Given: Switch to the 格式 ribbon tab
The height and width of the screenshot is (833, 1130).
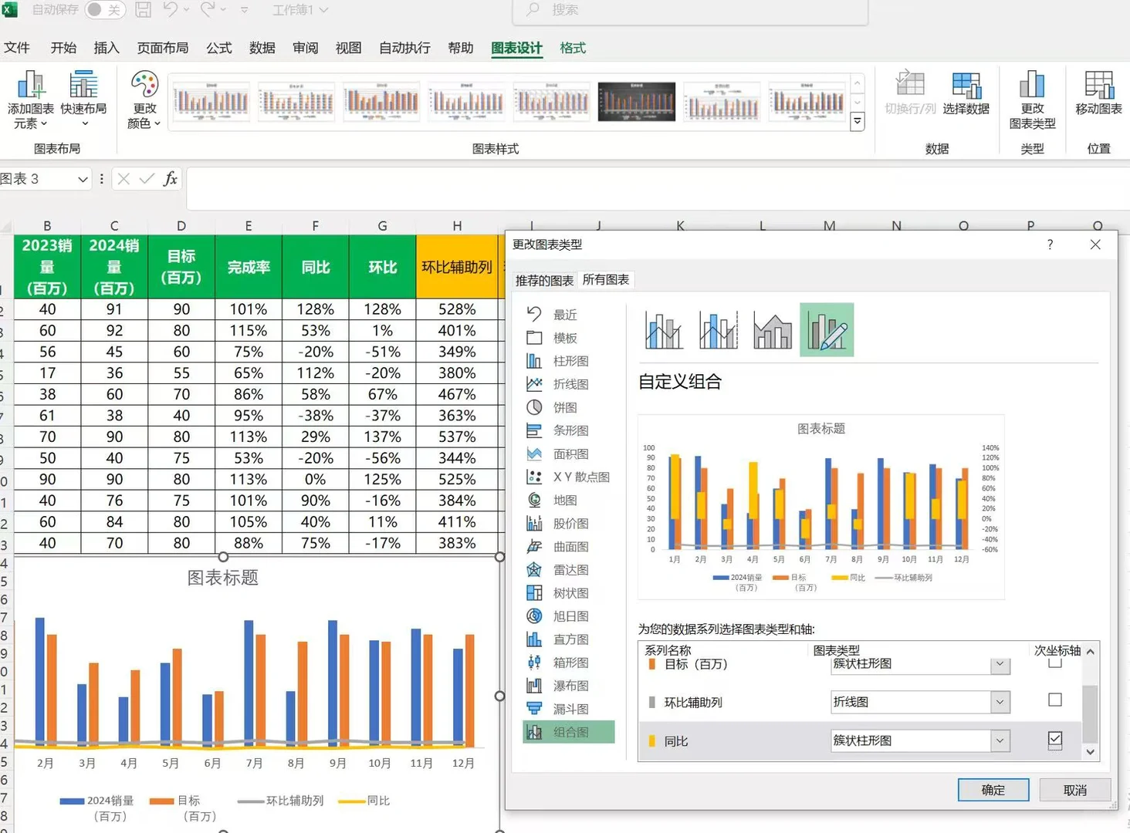Looking at the screenshot, I should (573, 48).
